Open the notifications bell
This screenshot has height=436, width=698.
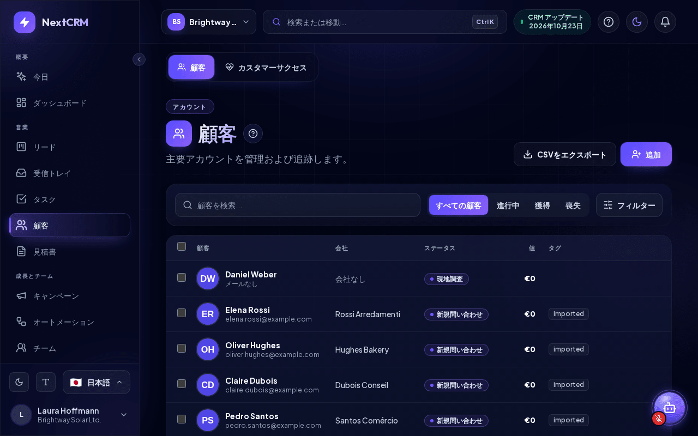(x=665, y=22)
